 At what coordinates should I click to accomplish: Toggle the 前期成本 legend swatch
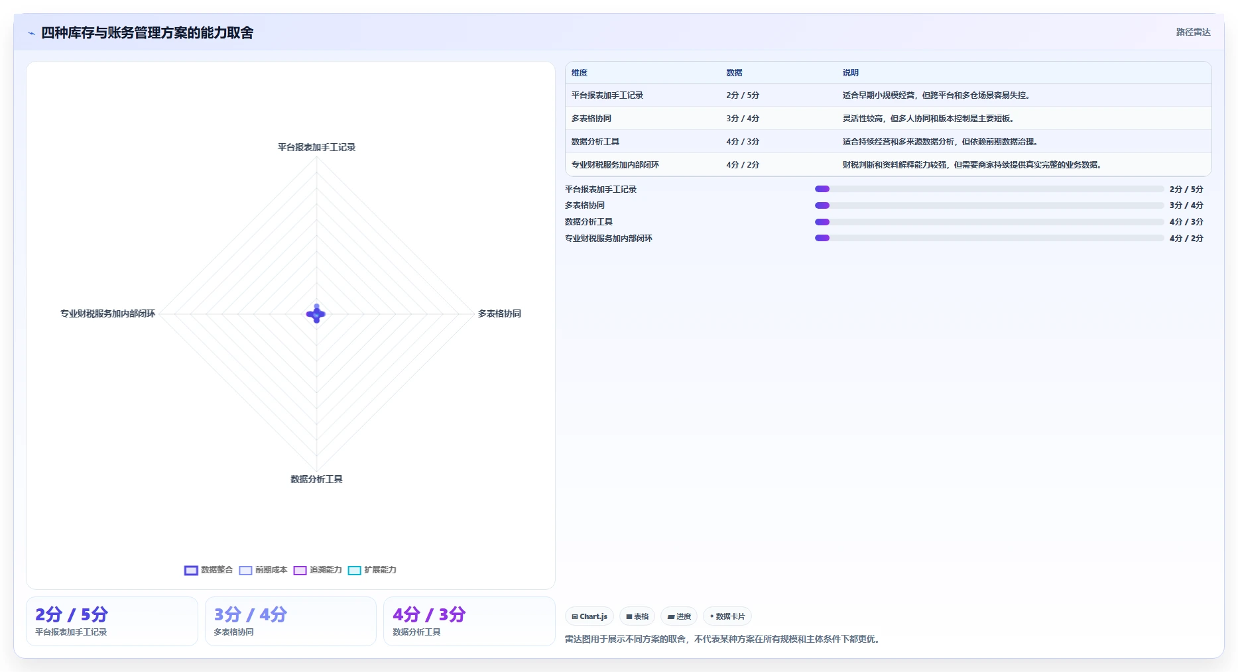click(245, 571)
